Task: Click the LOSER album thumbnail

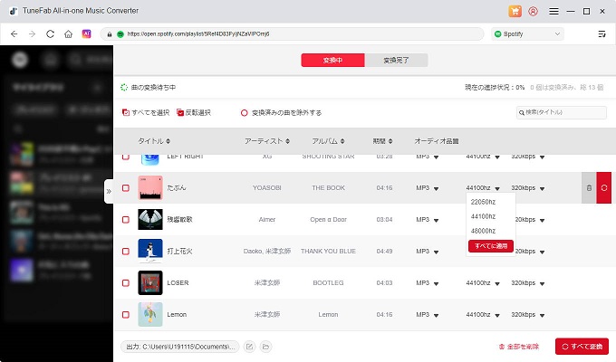Action: pos(150,282)
